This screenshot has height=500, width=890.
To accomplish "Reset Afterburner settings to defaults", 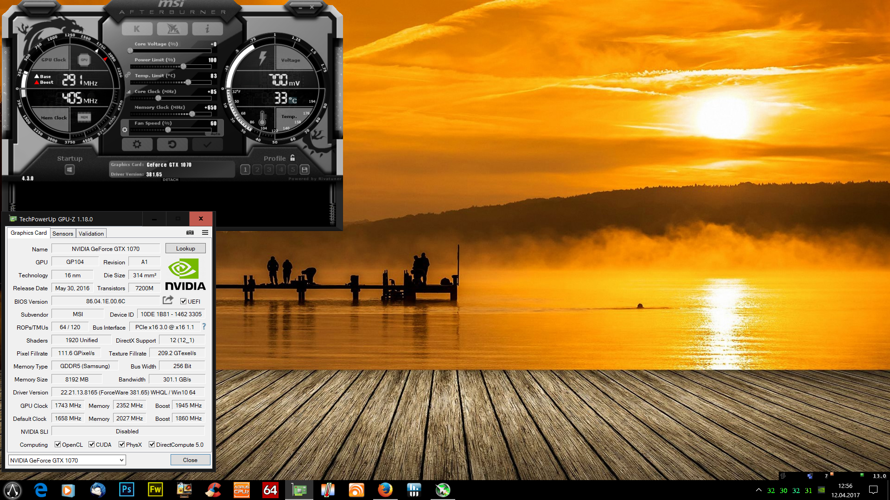I will (172, 144).
